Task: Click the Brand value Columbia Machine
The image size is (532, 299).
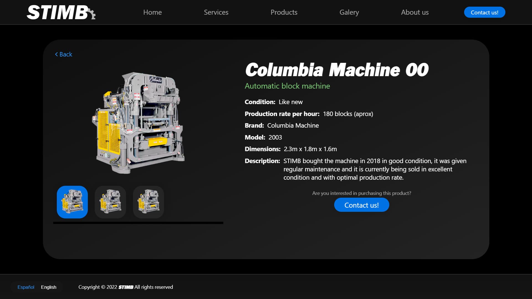Action: click(293, 125)
